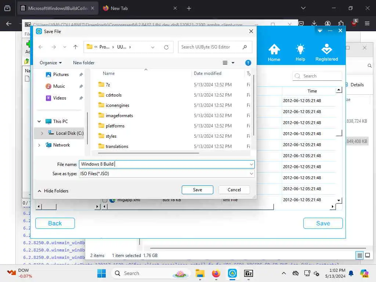
Task: Open the Help lightbulb icon
Action: pyautogui.click(x=300, y=53)
